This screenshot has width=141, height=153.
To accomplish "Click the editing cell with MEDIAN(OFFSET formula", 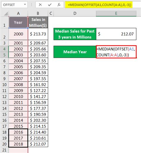I will point(116,52).
